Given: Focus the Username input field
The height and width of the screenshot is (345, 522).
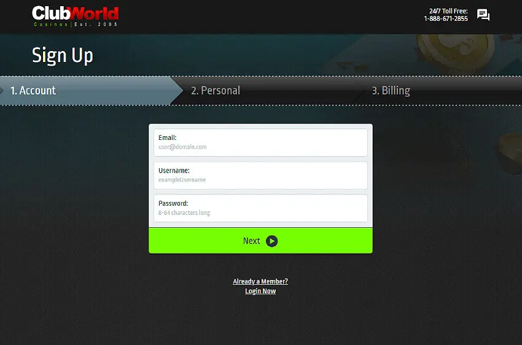Looking at the screenshot, I should (x=260, y=176).
